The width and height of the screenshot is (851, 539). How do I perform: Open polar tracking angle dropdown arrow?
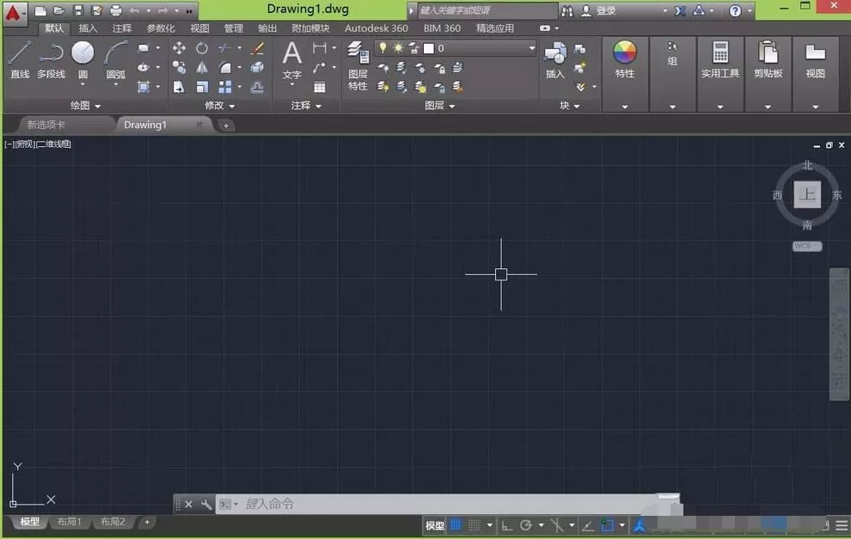click(541, 525)
